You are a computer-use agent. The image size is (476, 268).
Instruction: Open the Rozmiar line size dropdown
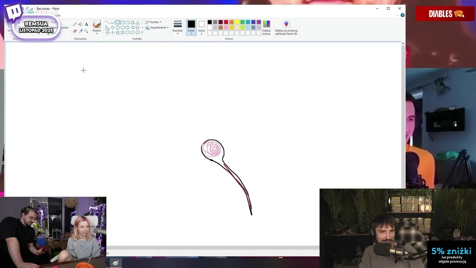point(178,28)
